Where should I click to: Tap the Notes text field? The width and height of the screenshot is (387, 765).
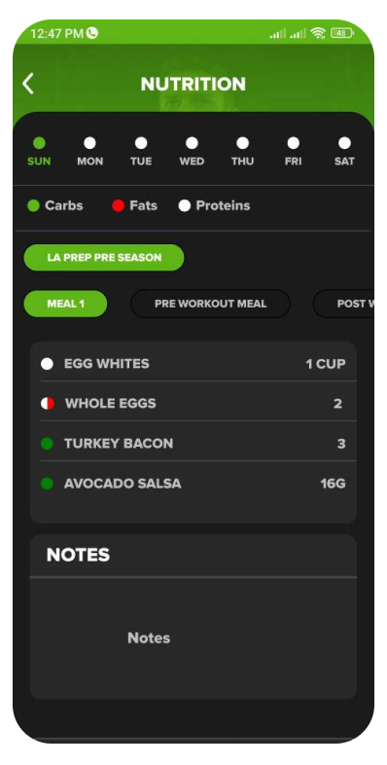(x=193, y=638)
